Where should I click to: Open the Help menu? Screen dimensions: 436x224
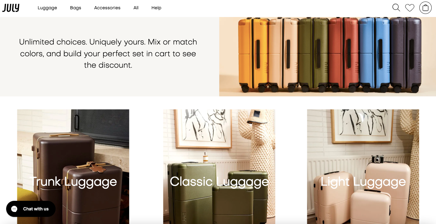point(156,8)
